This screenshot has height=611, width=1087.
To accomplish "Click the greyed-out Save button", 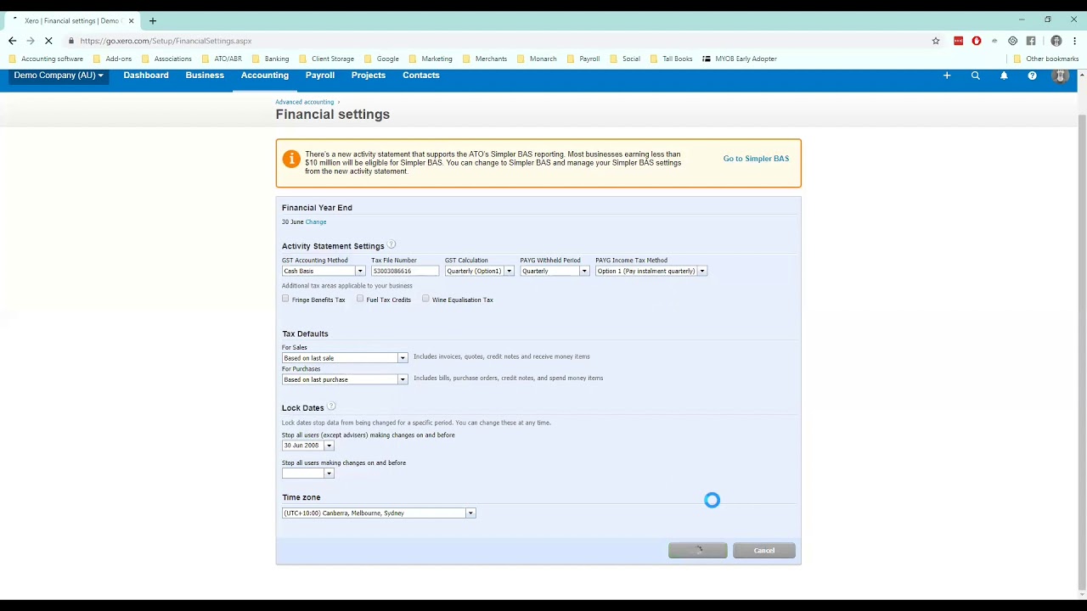I will [698, 551].
